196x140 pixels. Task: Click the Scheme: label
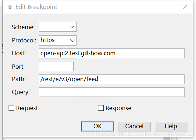[x=23, y=27]
